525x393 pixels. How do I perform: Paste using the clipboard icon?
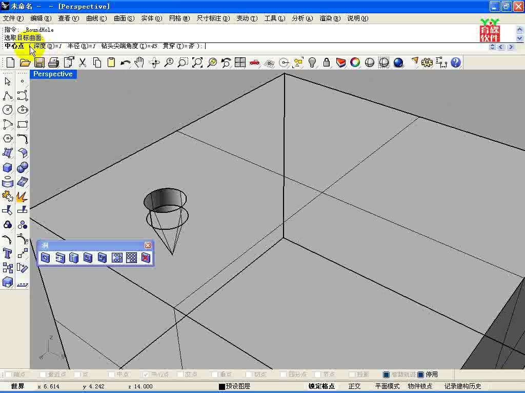[111, 62]
